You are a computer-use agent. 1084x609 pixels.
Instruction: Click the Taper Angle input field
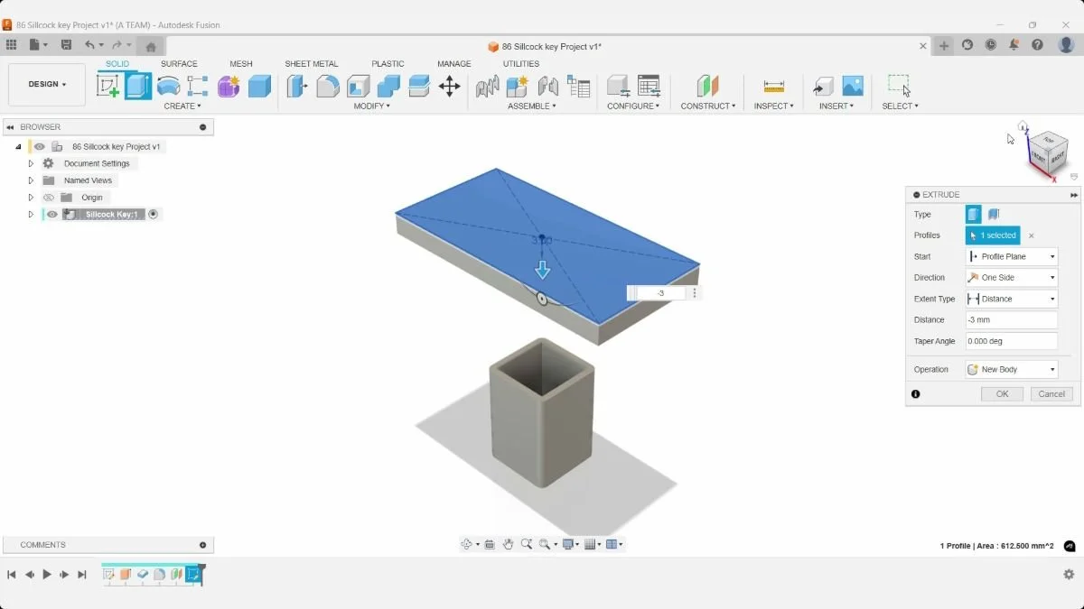click(x=1012, y=341)
